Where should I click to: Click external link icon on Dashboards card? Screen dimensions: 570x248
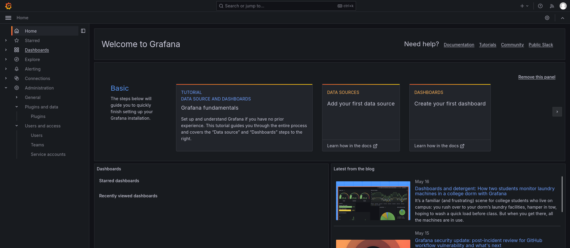[462, 146]
